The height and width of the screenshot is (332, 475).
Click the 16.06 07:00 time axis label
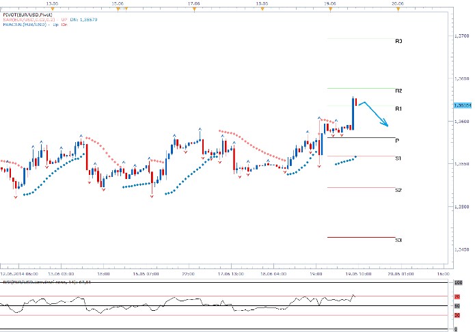tap(146, 274)
